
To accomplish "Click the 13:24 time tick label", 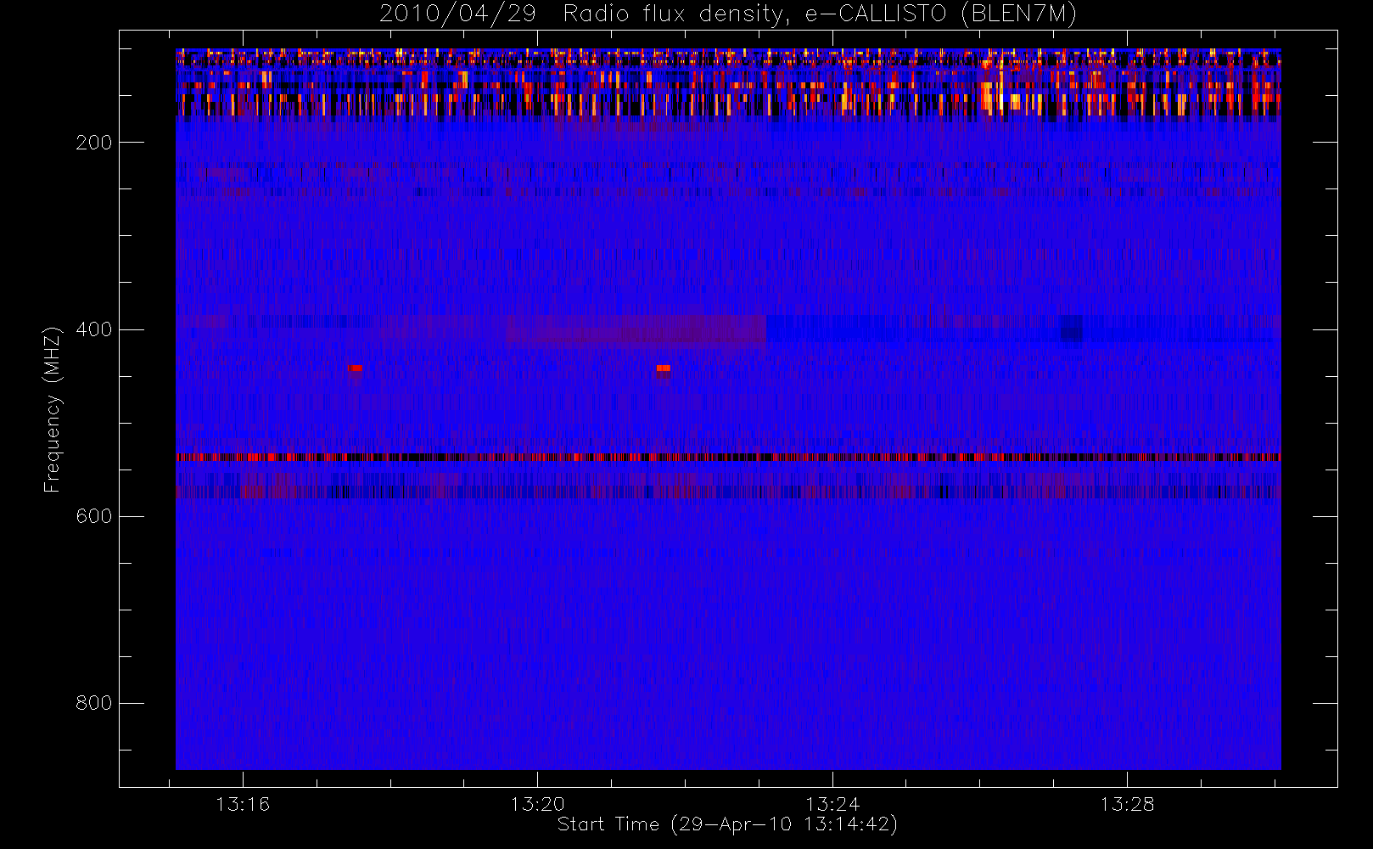I will (x=832, y=804).
